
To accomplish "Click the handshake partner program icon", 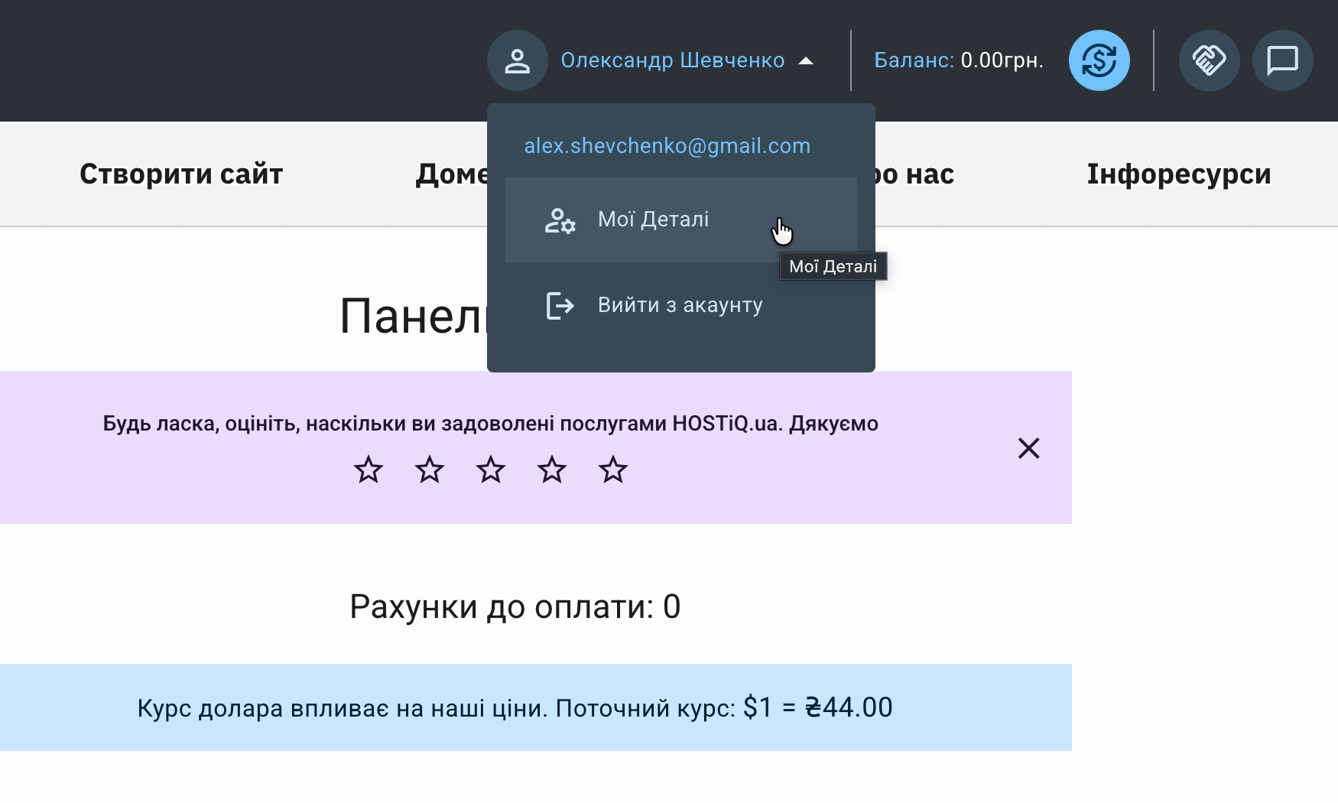I will coord(1209,60).
